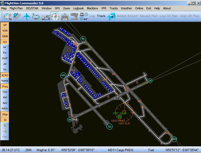This screenshot has height=153, width=201.
Task: Open the Window menu
Action: point(46,8)
